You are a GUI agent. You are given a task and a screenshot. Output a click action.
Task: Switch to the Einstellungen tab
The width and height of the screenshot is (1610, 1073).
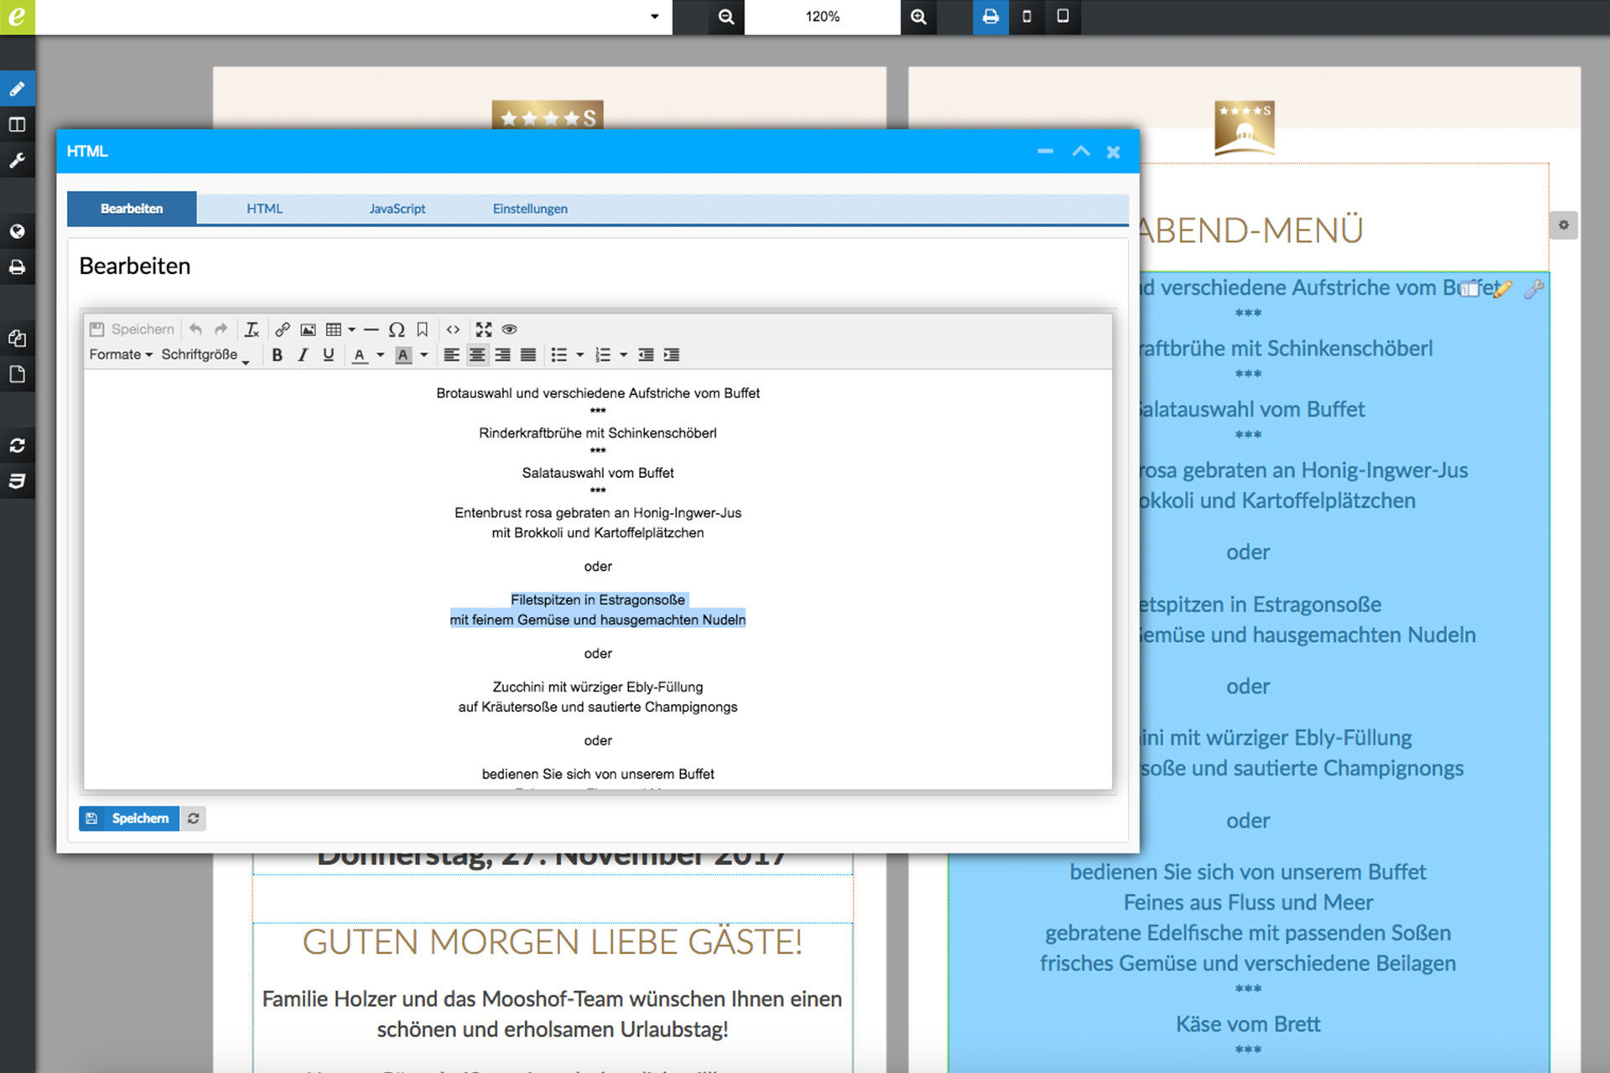(x=530, y=209)
